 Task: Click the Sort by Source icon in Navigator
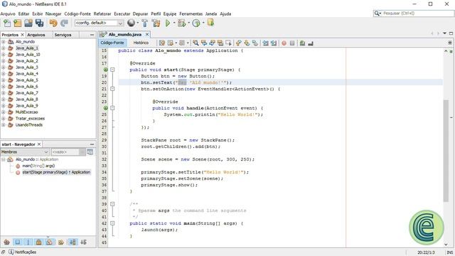pyautogui.click(x=84, y=242)
